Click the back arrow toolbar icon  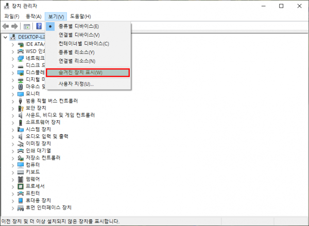tap(6, 26)
